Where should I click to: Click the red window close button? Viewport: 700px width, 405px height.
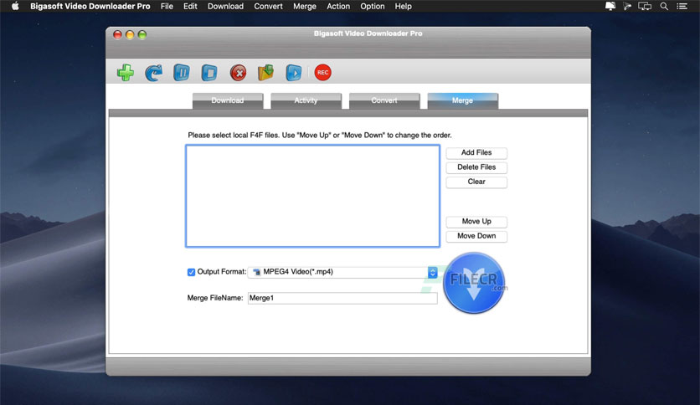117,35
